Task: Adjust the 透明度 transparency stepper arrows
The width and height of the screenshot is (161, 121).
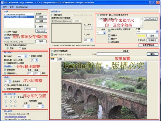Action: pyautogui.click(x=10, y=81)
